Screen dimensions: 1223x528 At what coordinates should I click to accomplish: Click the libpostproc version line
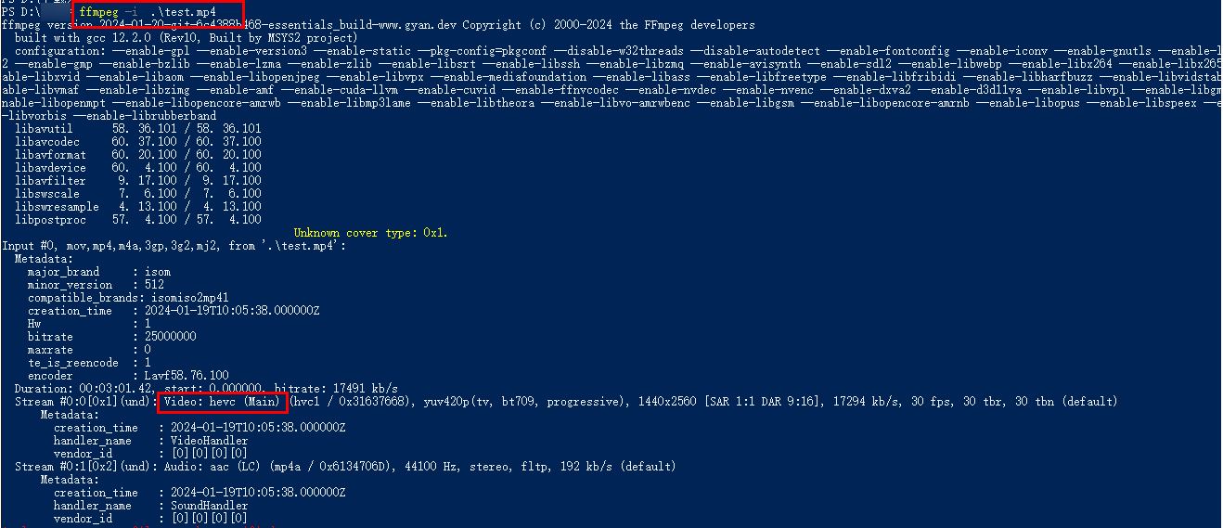click(x=138, y=220)
